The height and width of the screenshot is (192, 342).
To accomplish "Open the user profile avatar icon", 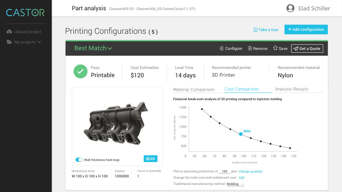I will [290, 8].
